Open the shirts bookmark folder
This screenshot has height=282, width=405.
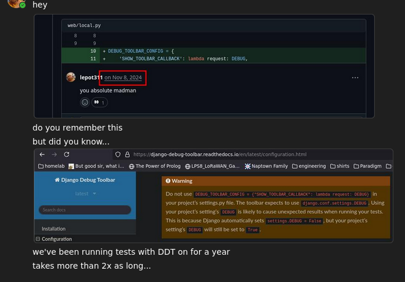tap(339, 166)
